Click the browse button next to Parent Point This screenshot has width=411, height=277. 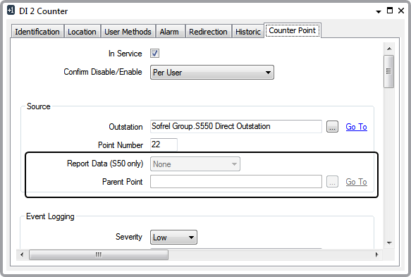click(x=332, y=182)
